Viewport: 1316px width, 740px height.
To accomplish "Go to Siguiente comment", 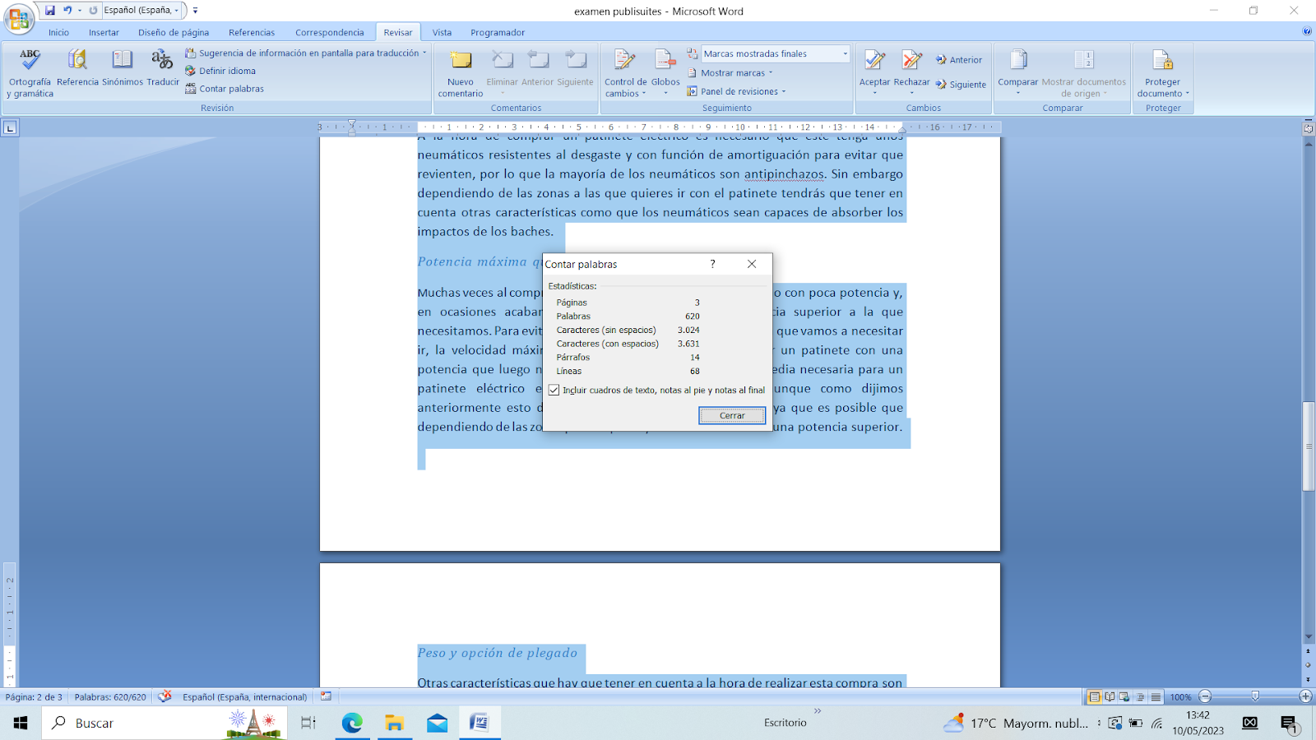I will point(575,67).
